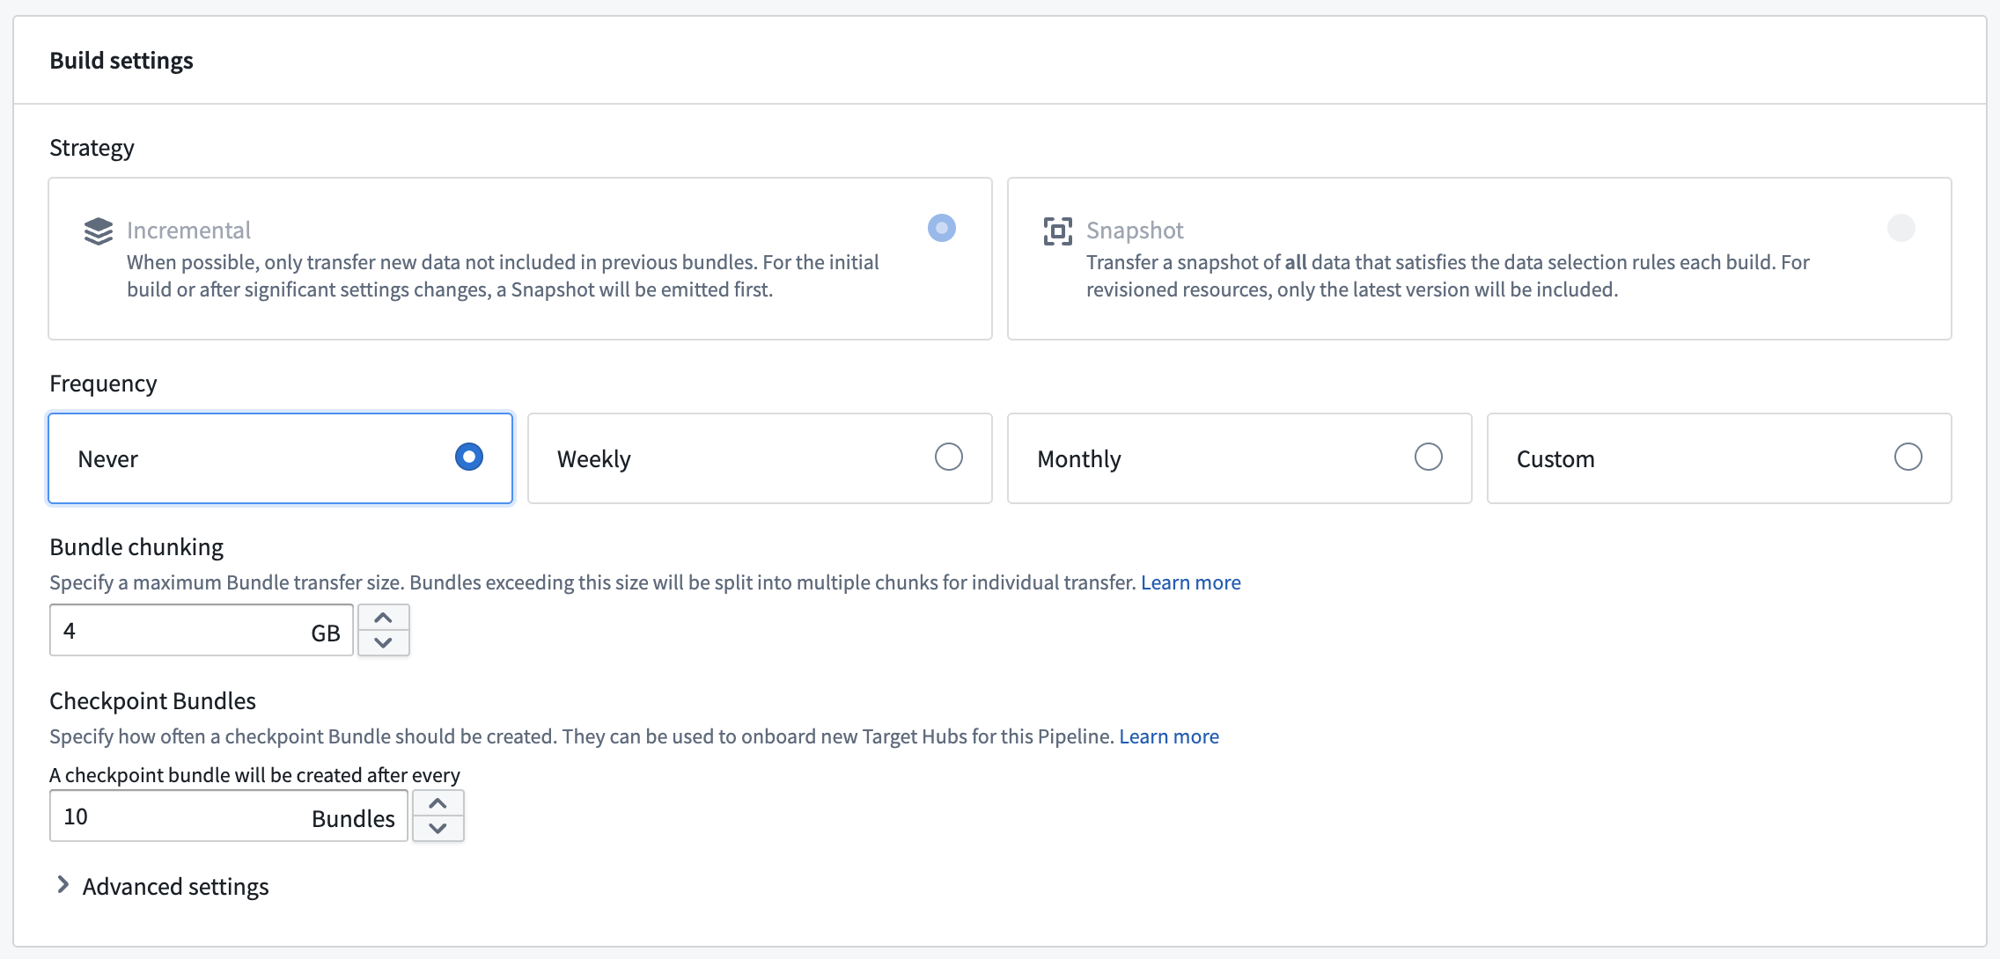
Task: Open Learn more link for Checkpoint Bundles
Action: (1168, 736)
